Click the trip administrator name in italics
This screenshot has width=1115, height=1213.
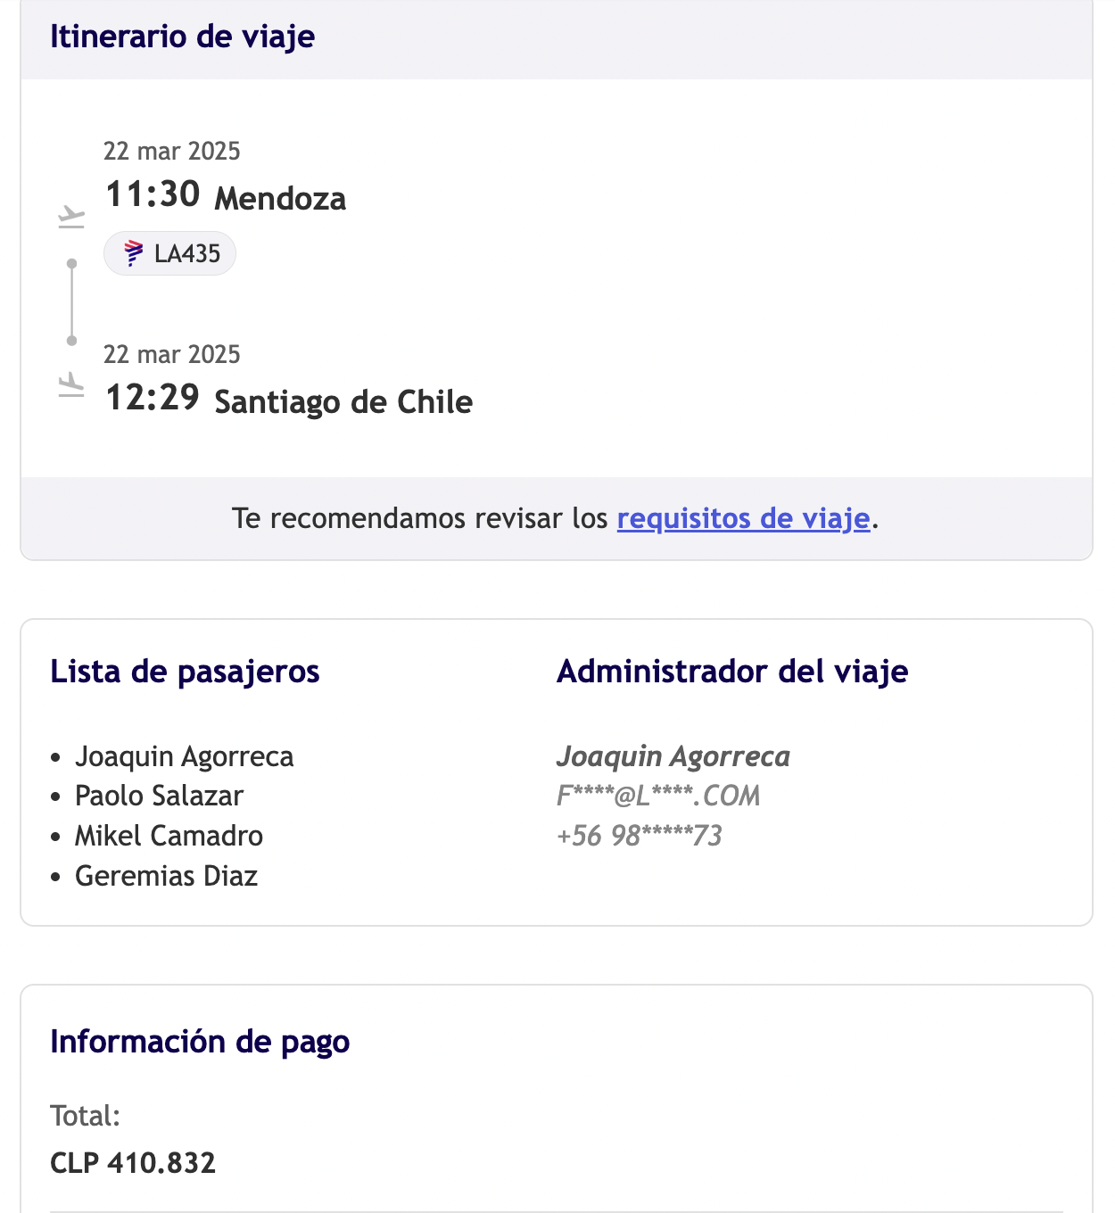673,756
